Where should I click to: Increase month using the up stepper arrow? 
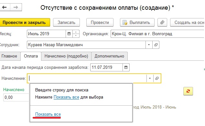(x=76, y=32)
